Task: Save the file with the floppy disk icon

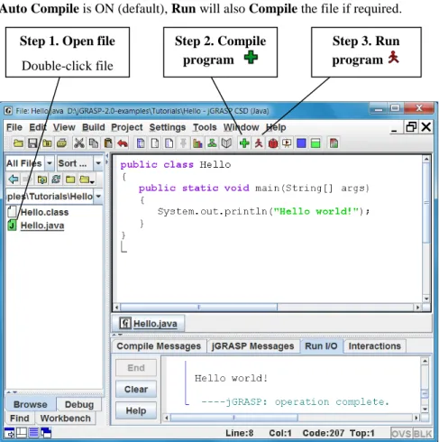Action: (32, 143)
